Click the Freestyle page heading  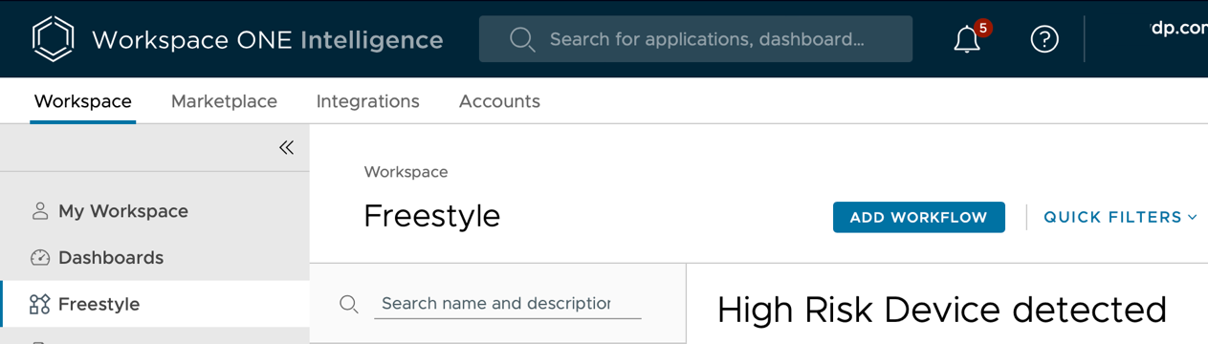(431, 216)
